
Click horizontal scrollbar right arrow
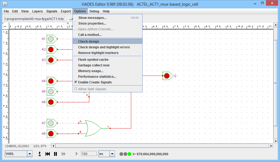(271, 146)
